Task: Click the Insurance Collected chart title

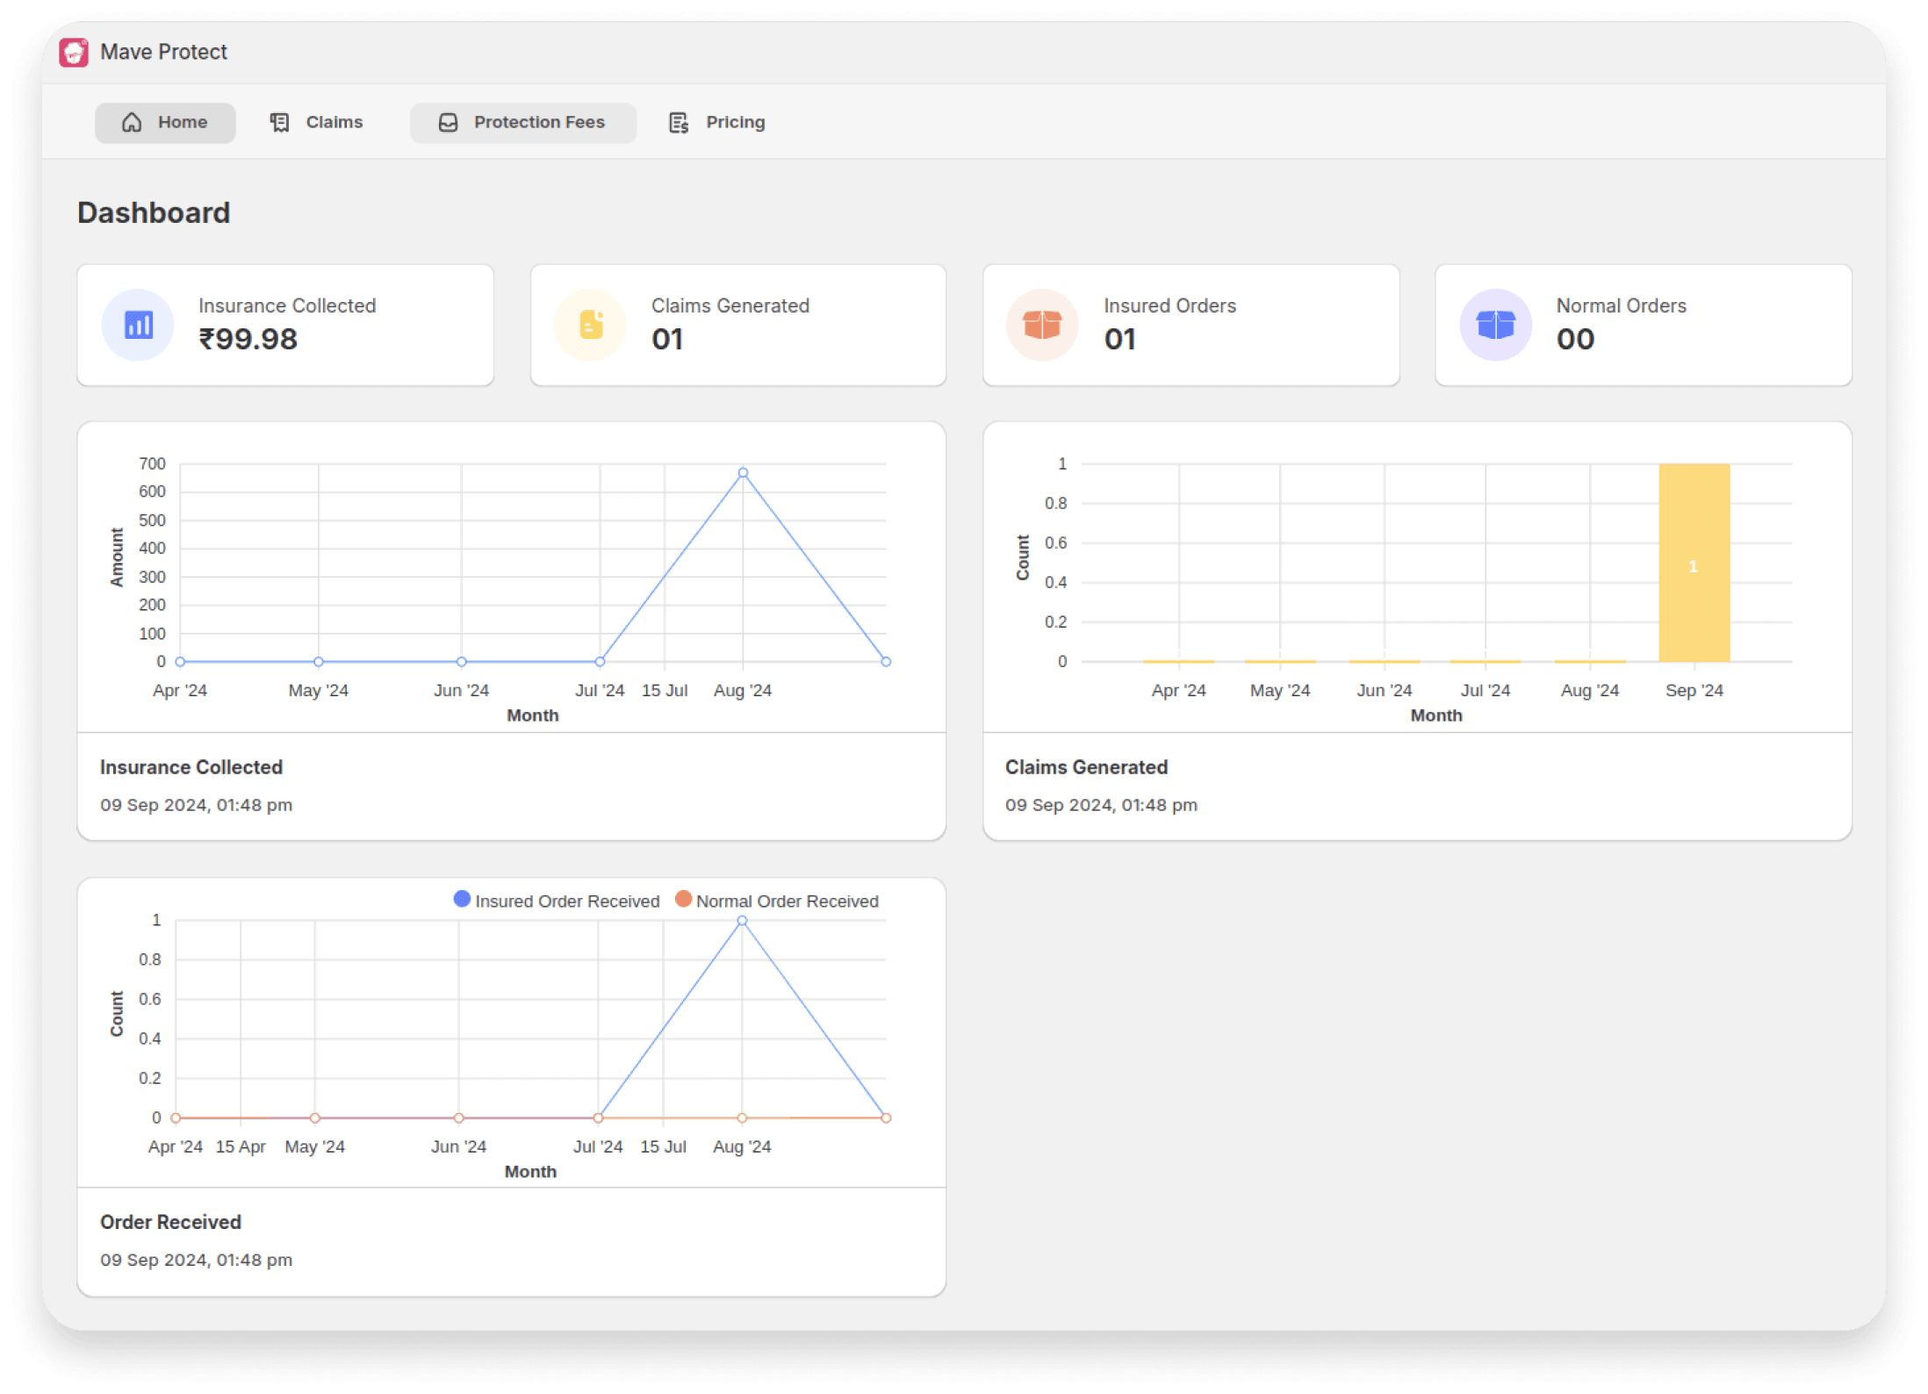Action: [191, 767]
